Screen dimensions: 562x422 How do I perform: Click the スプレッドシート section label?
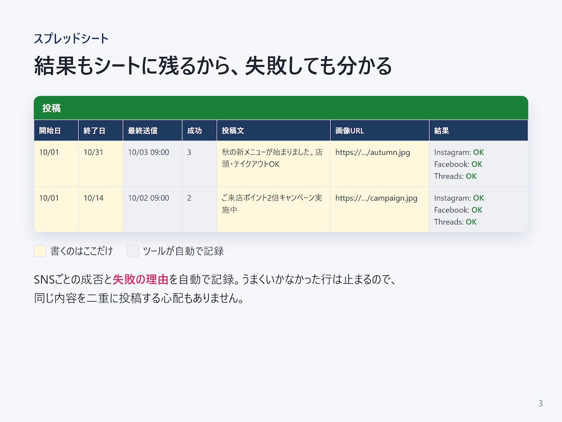tap(71, 39)
